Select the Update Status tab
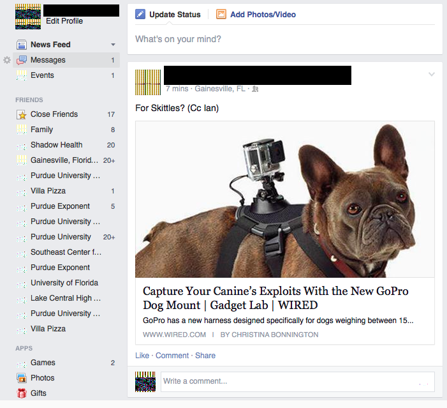This screenshot has width=447, height=408. coord(168,14)
